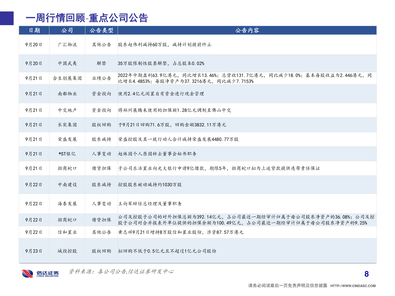Select the 日期 column header
Image resolution: width=395 pixels, height=296 pixels.
[34, 30]
